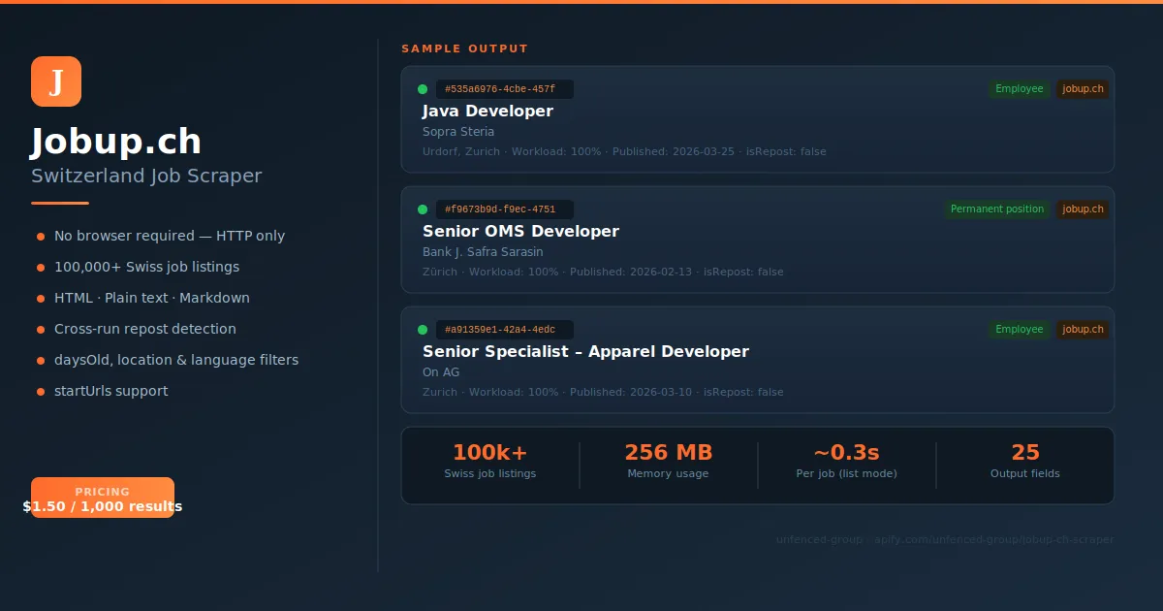Click the orange J logo icon
This screenshot has height=611, width=1163.
[56, 81]
